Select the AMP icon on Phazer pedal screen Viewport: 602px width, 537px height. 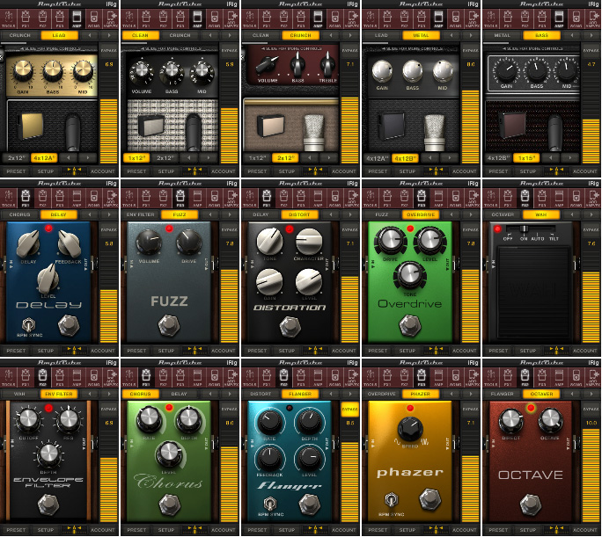[438, 378]
